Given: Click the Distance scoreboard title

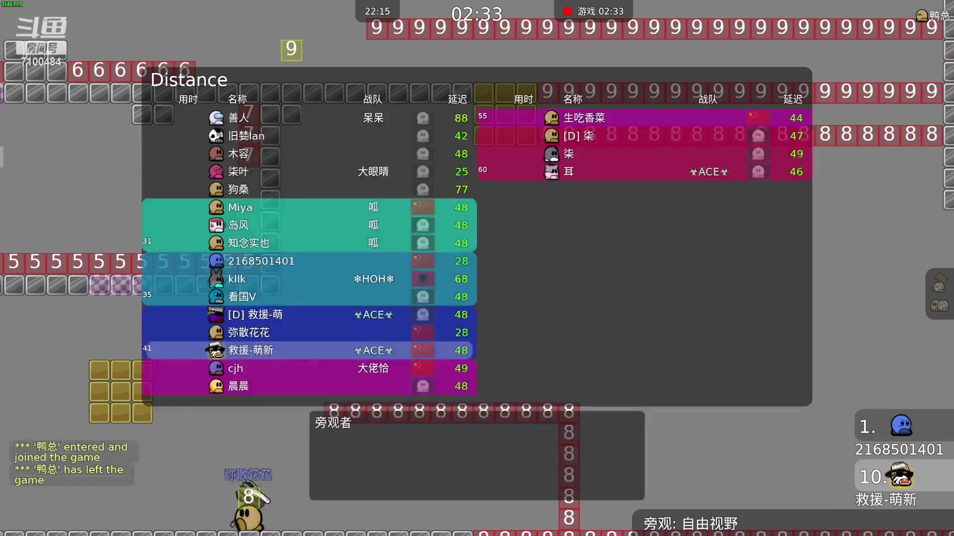Looking at the screenshot, I should click(189, 79).
